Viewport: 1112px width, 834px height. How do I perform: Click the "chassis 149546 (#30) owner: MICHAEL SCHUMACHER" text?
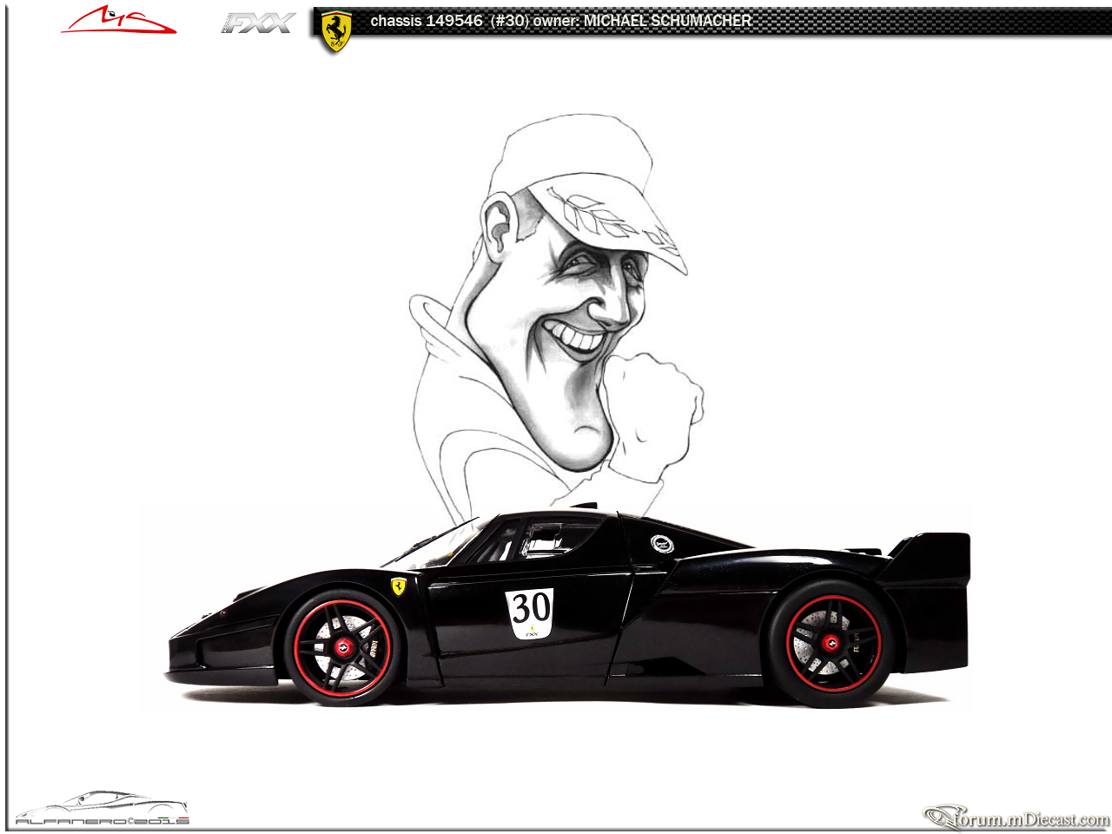(x=560, y=21)
